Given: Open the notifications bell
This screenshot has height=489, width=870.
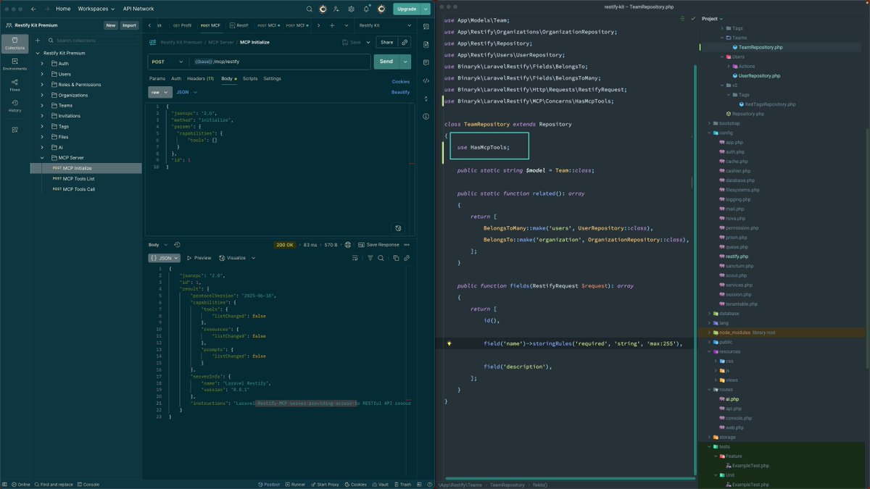Looking at the screenshot, I should pyautogui.click(x=366, y=9).
